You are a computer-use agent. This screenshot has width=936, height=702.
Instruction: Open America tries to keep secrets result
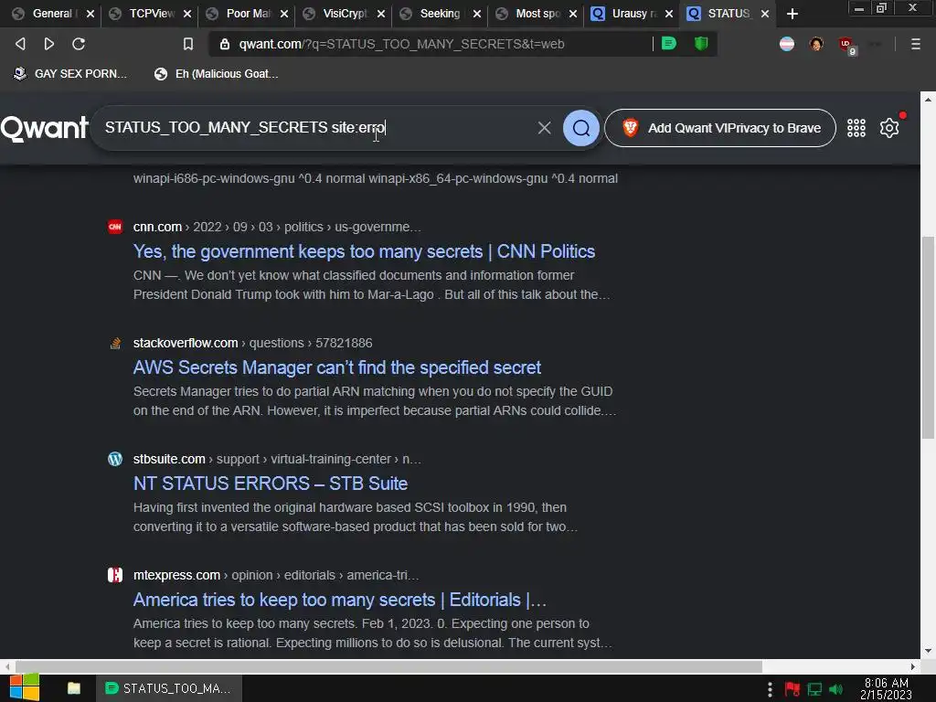[340, 600]
